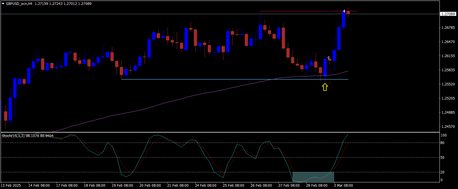The image size is (458, 189).
Task: Click the stochastic level 20 label
Action: pos(442,172)
